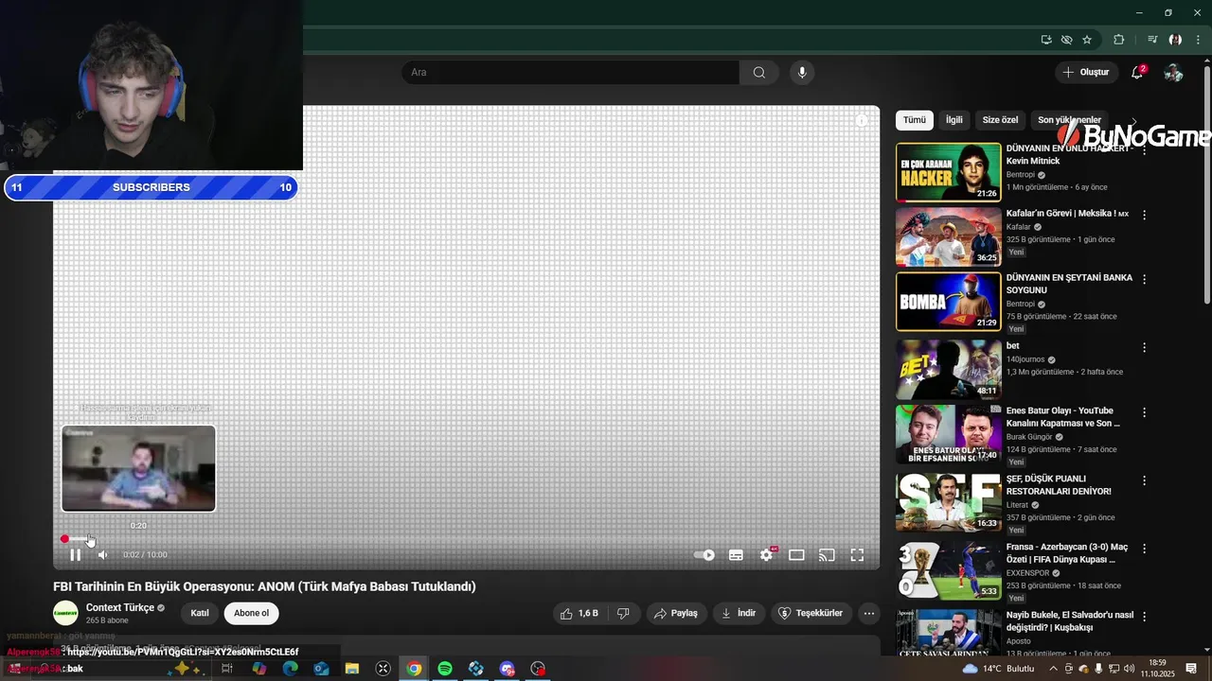Open weather widget 14°C Bulutlu

tap(998, 669)
